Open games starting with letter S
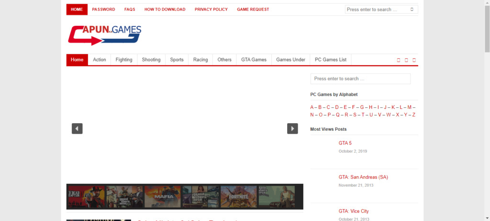The height and width of the screenshot is (221, 490). click(x=355, y=115)
